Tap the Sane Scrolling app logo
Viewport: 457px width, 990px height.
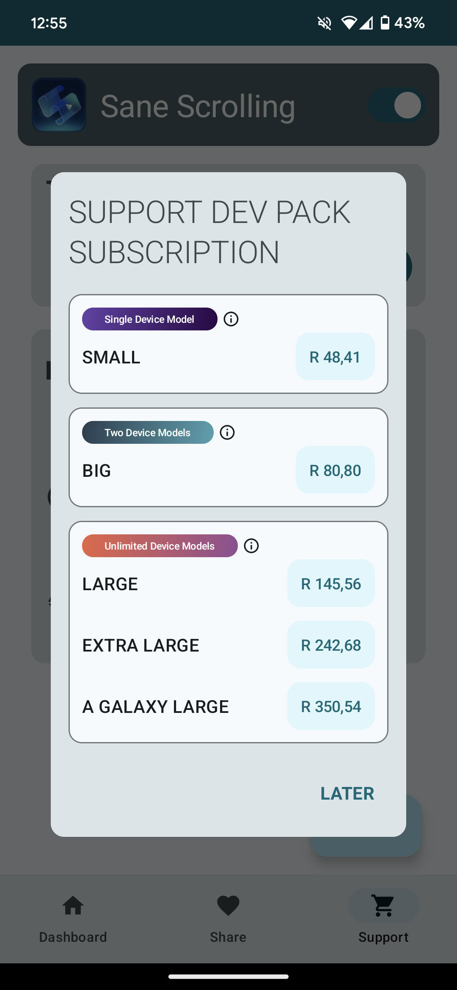pyautogui.click(x=59, y=105)
